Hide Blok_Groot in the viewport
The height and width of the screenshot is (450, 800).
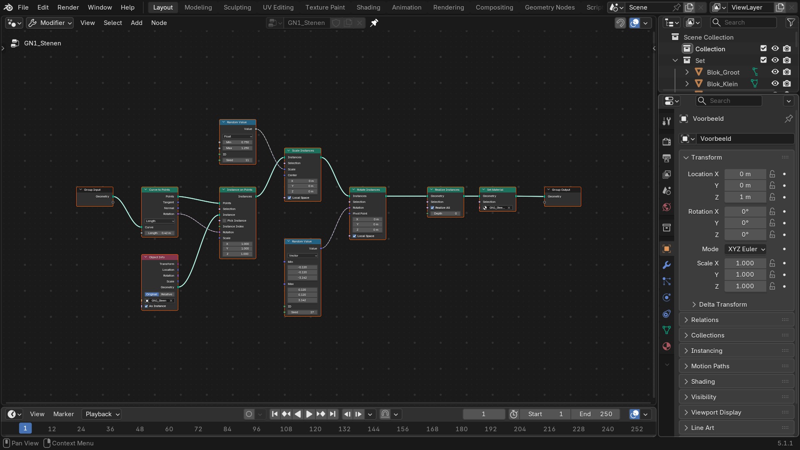click(x=775, y=72)
